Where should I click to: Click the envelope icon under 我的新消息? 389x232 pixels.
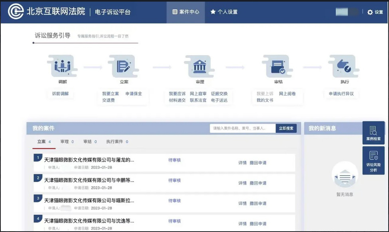[345, 177]
